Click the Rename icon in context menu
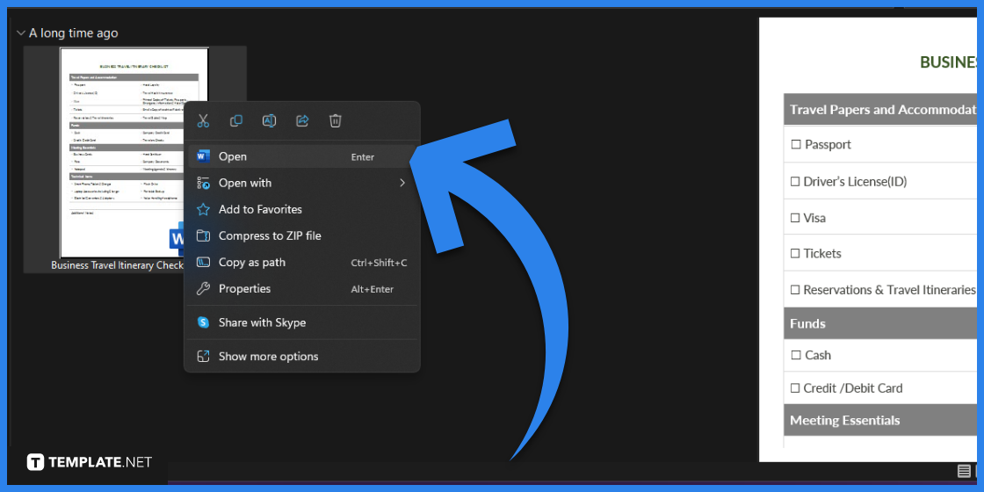Viewport: 984px width, 492px height. point(270,121)
